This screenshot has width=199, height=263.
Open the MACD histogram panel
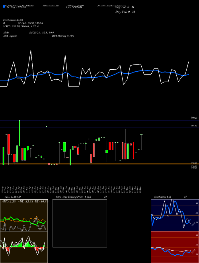tap(24, 247)
